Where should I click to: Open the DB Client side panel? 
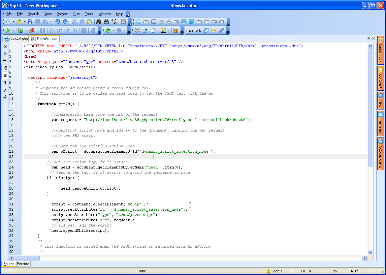click(381, 78)
